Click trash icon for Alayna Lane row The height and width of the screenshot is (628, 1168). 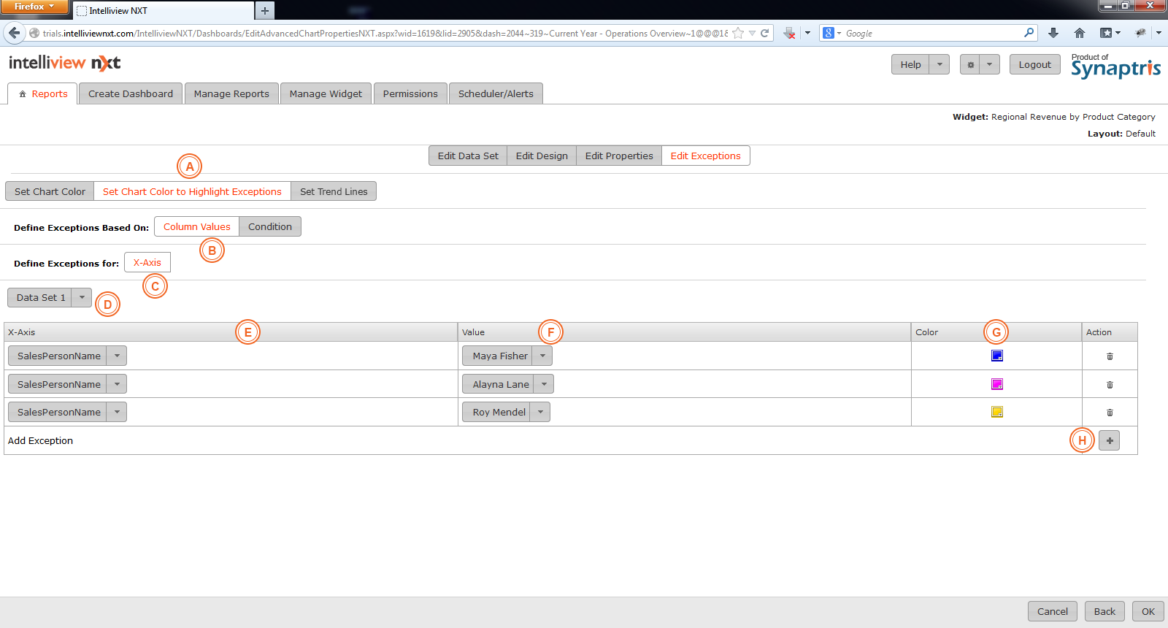point(1110,385)
